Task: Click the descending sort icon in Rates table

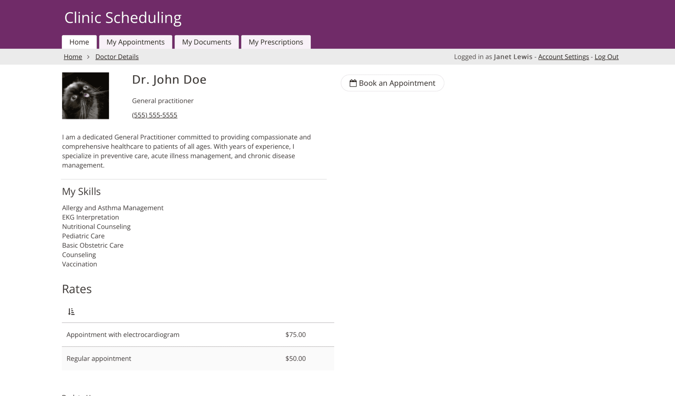Action: pyautogui.click(x=71, y=311)
